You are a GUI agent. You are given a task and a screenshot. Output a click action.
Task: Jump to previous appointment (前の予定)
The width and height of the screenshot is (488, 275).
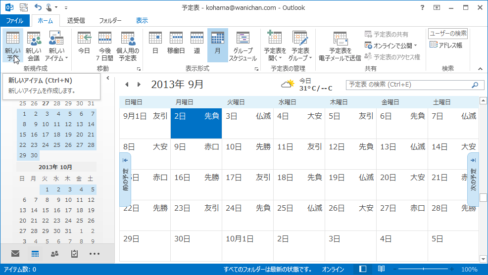(125, 180)
